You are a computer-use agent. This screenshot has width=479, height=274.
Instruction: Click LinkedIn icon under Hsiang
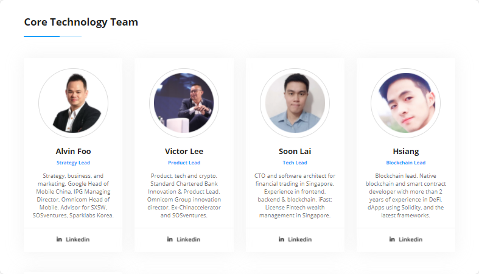392,239
